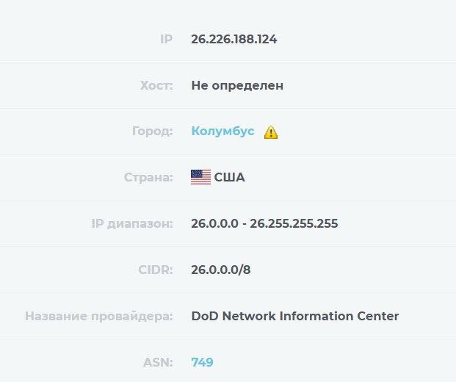Click range end address 26.255.255.255
Image resolution: width=456 pixels, height=382 pixels.
[x=294, y=223]
